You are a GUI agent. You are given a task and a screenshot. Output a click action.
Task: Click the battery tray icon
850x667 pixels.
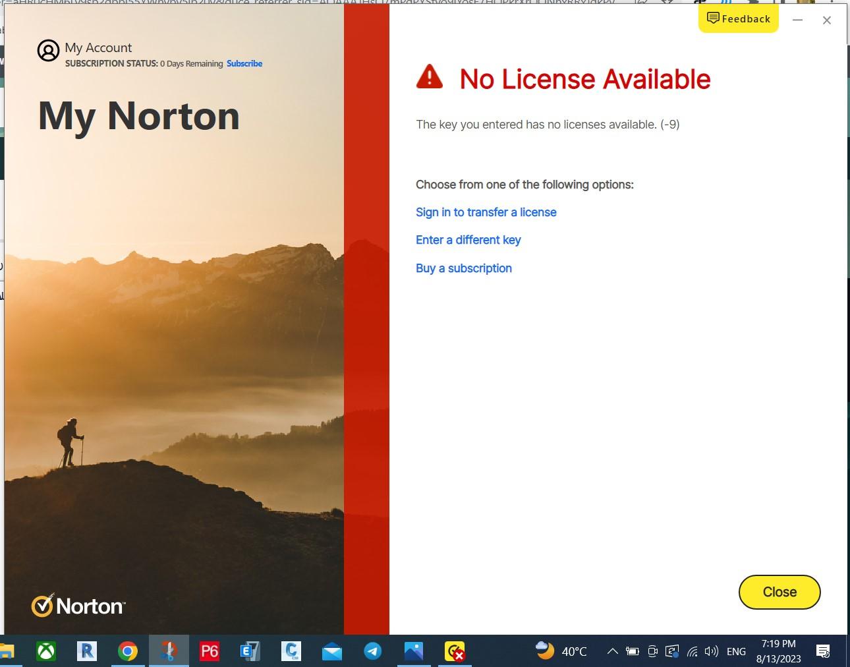coord(632,651)
